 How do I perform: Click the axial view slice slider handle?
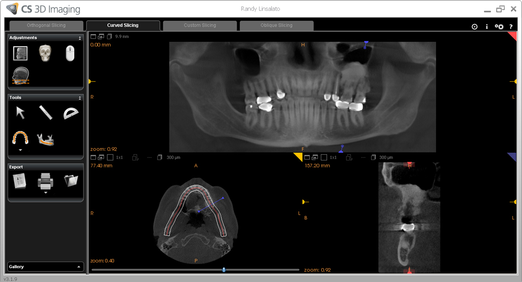coord(224,270)
